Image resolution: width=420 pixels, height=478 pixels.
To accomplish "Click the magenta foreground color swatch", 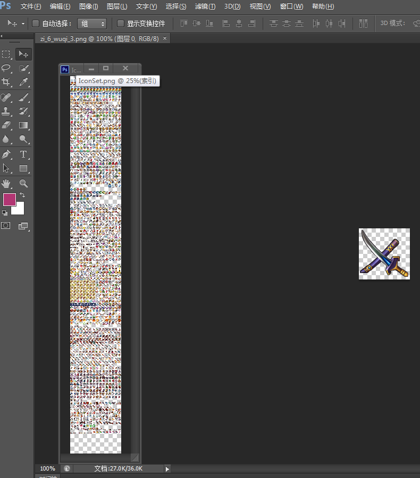I will pyautogui.click(x=10, y=200).
